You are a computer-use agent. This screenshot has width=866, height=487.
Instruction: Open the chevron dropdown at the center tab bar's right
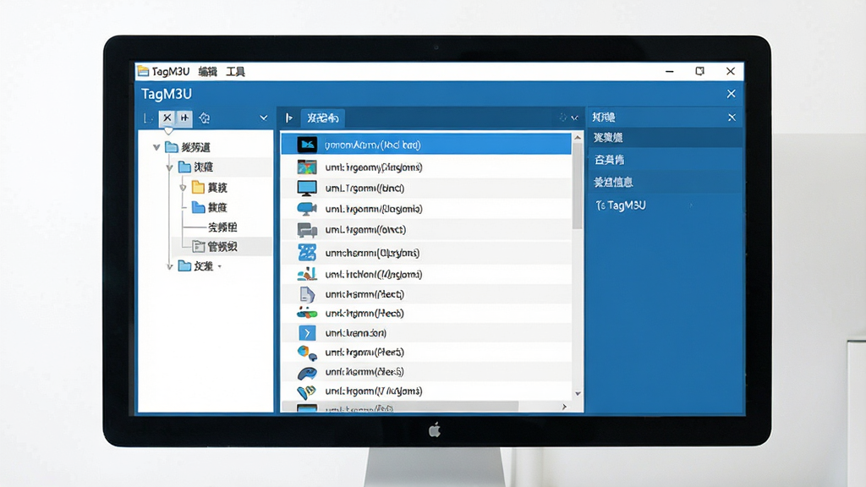click(x=575, y=118)
